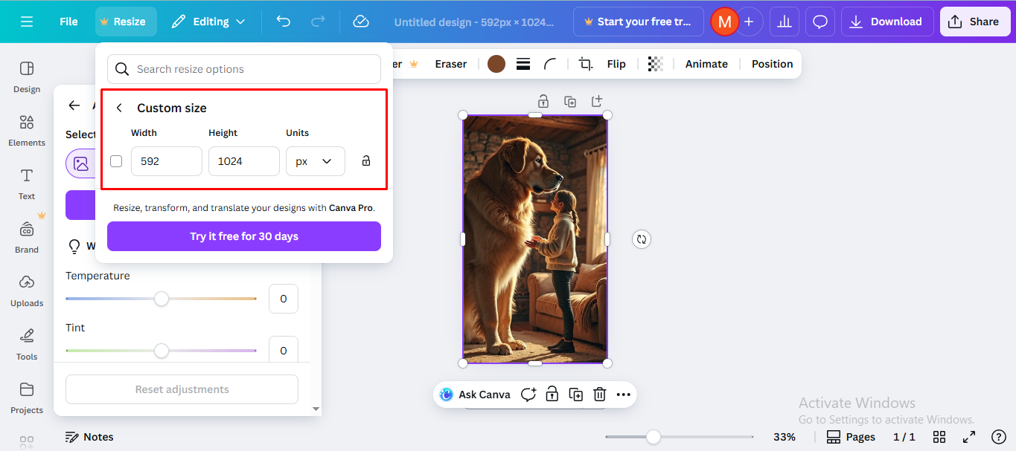Delete the selected image with the trash icon
Screen dimensions: 1016x451
[599, 394]
